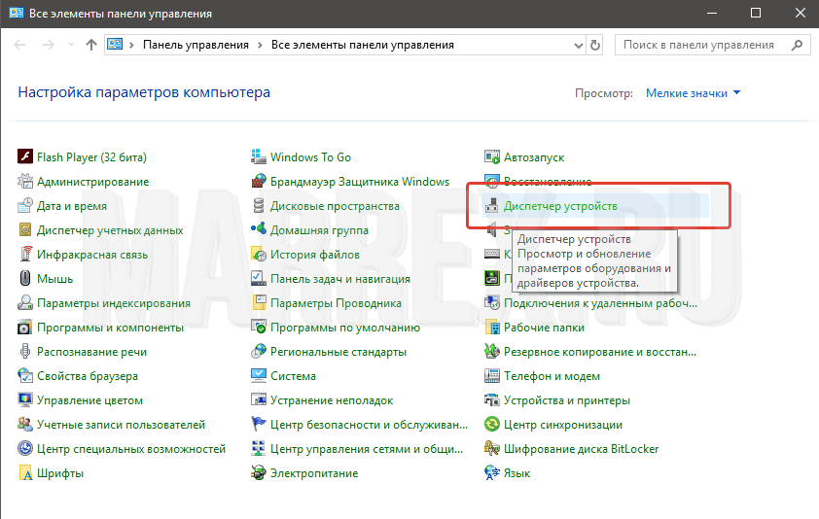Image resolution: width=819 pixels, height=519 pixels.
Task: Focus the Поиск в панели управления field
Action: (712, 45)
